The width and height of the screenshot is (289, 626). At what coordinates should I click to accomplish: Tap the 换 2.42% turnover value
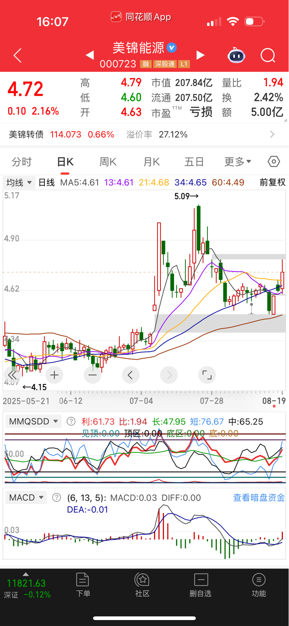[x=253, y=97]
